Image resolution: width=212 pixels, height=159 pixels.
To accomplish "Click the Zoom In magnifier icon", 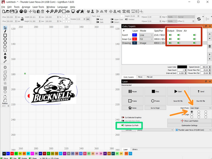I will point(56,11).
